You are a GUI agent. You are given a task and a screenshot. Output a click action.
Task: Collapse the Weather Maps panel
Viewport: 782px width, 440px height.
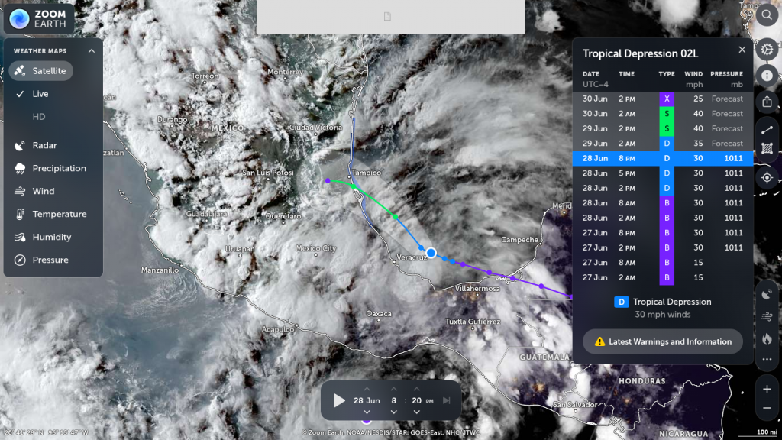tap(92, 51)
